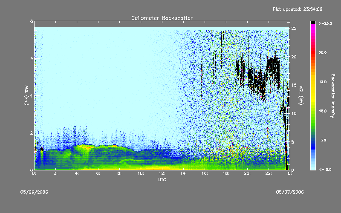
Task: Click the "Ceilometer Backscatter" plot title
Action: pyautogui.click(x=162, y=18)
